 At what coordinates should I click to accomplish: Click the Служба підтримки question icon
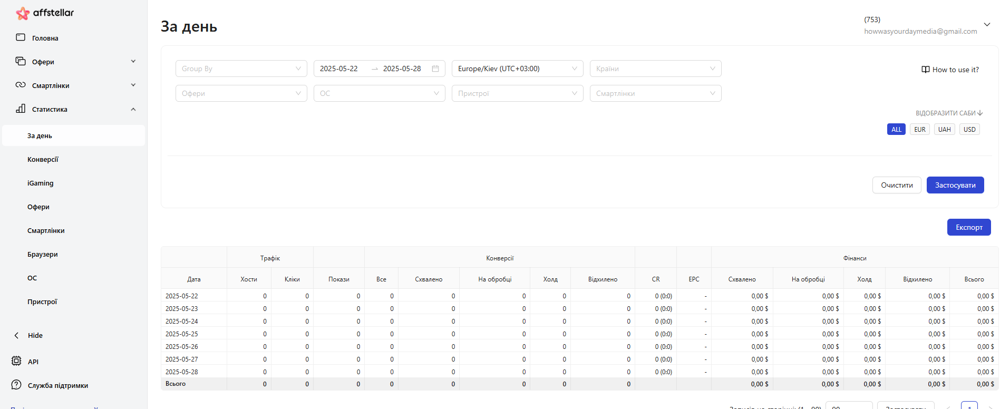[x=16, y=385]
